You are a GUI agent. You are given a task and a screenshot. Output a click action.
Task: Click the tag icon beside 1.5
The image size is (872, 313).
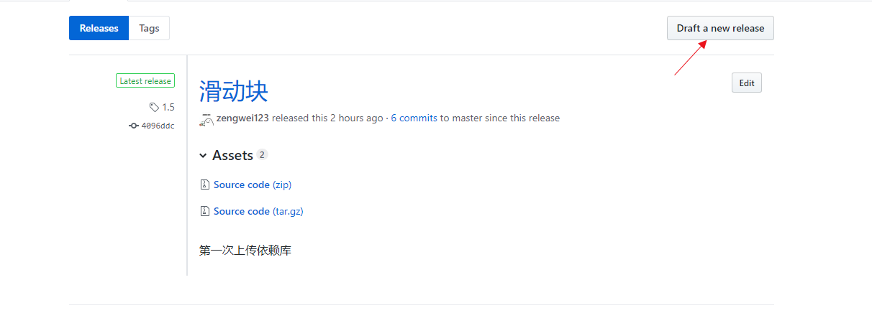tap(154, 107)
